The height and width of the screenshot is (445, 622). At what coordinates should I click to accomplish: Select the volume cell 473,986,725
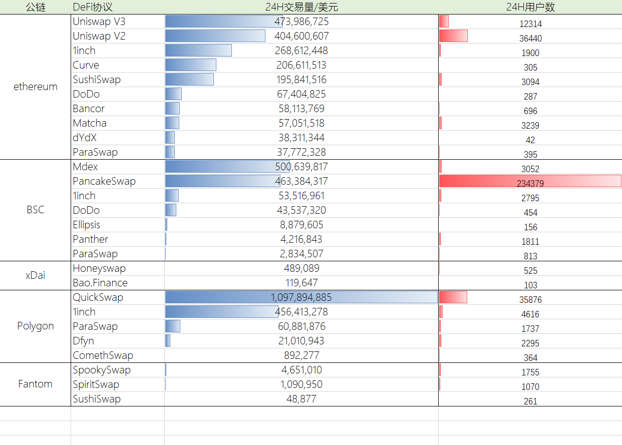click(301, 22)
